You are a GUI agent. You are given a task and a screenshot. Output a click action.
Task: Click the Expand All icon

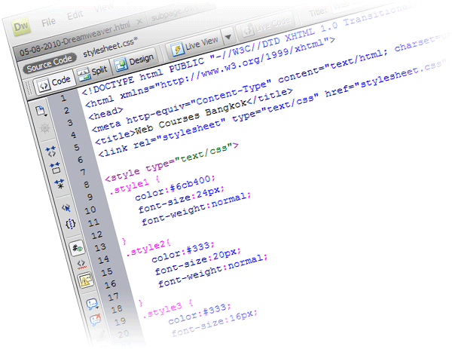coord(60,184)
